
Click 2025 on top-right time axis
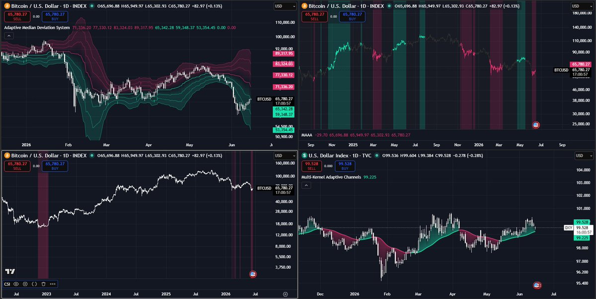353,145
